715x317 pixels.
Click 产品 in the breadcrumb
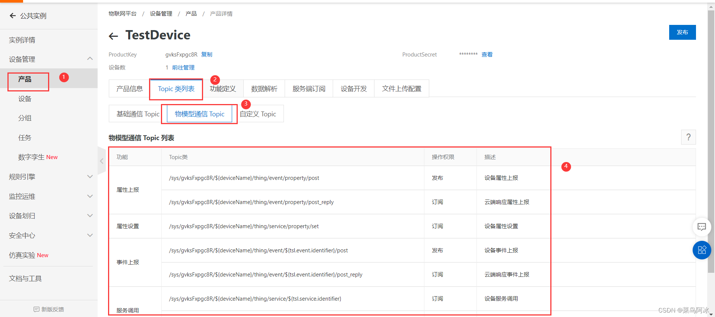click(x=191, y=13)
